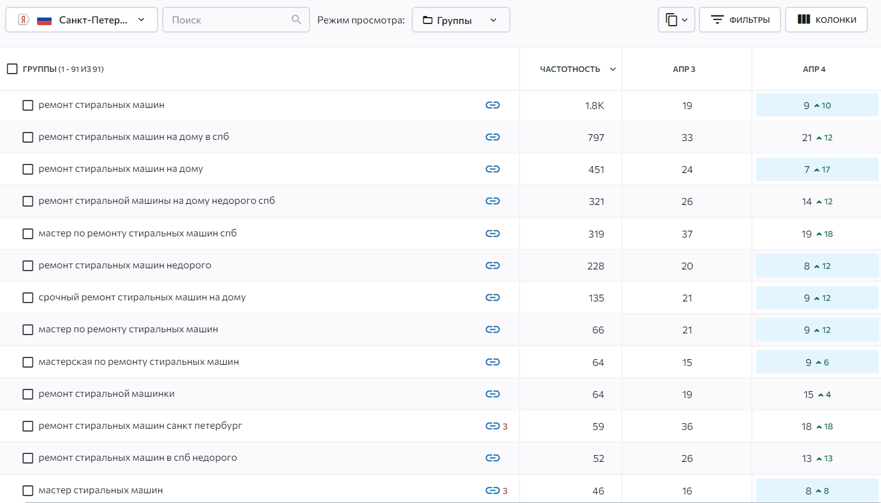Screen dimensions: 881x503
Task: Click link icon for 'мастерская по ремонту стиральных машин'
Action: point(492,362)
